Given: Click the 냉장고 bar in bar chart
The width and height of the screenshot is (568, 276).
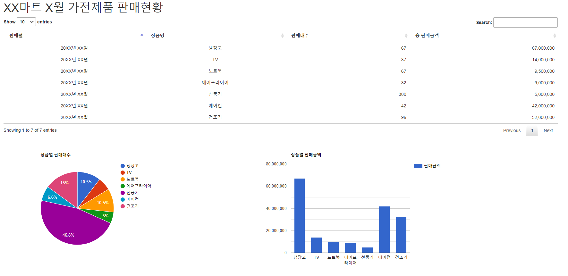Looking at the screenshot, I should point(300,215).
